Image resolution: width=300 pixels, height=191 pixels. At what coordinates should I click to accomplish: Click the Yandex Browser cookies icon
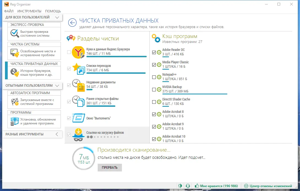78,52
